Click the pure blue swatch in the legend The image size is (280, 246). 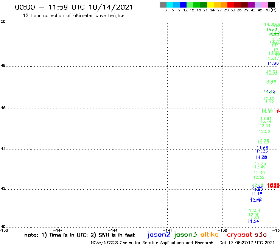(183, 5)
